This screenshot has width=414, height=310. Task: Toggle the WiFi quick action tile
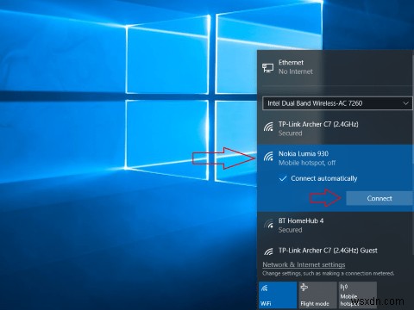pyautogui.click(x=278, y=294)
